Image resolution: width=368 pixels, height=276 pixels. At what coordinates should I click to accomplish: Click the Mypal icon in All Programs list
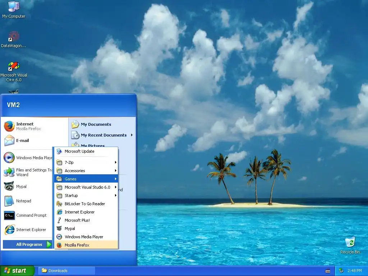pyautogui.click(x=59, y=228)
